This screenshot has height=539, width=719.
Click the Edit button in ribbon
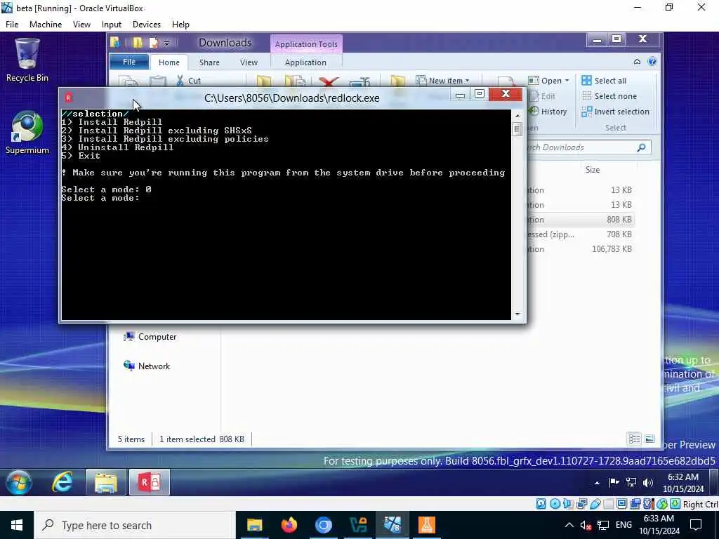point(543,95)
